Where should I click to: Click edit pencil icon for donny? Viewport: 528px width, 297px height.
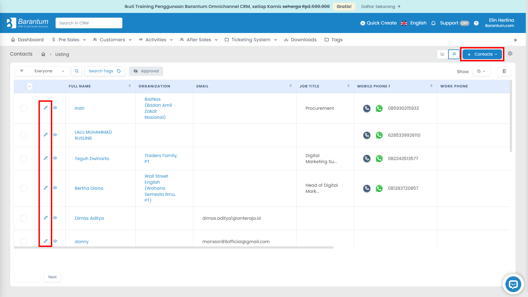[46, 241]
